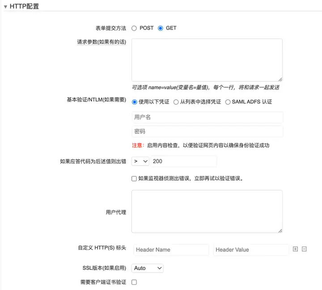Click the 基本验证/NTLM(如果需要) label
Viewport: 322px width, 290px height.
(96, 100)
